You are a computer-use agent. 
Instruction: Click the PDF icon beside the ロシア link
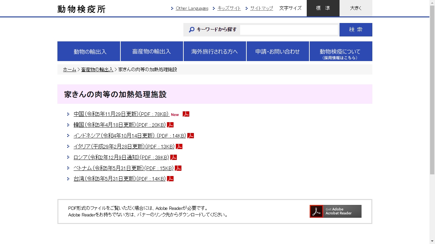point(174,157)
